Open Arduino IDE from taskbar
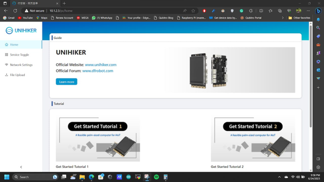324x182 pixels. pos(129,177)
